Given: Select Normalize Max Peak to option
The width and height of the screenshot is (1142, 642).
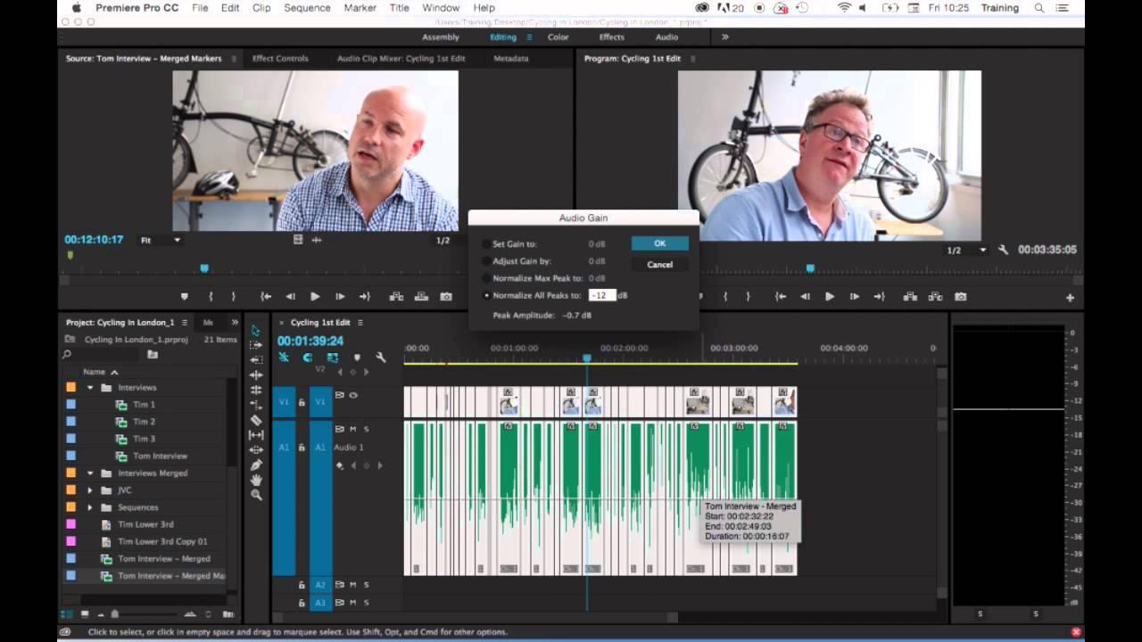Looking at the screenshot, I should [x=486, y=278].
